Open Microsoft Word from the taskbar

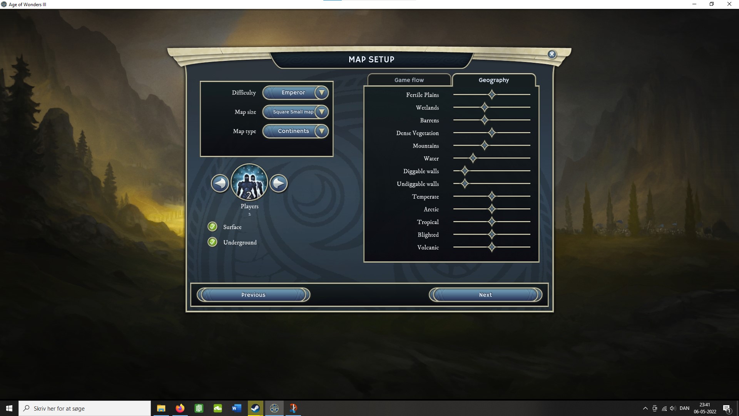[236, 408]
